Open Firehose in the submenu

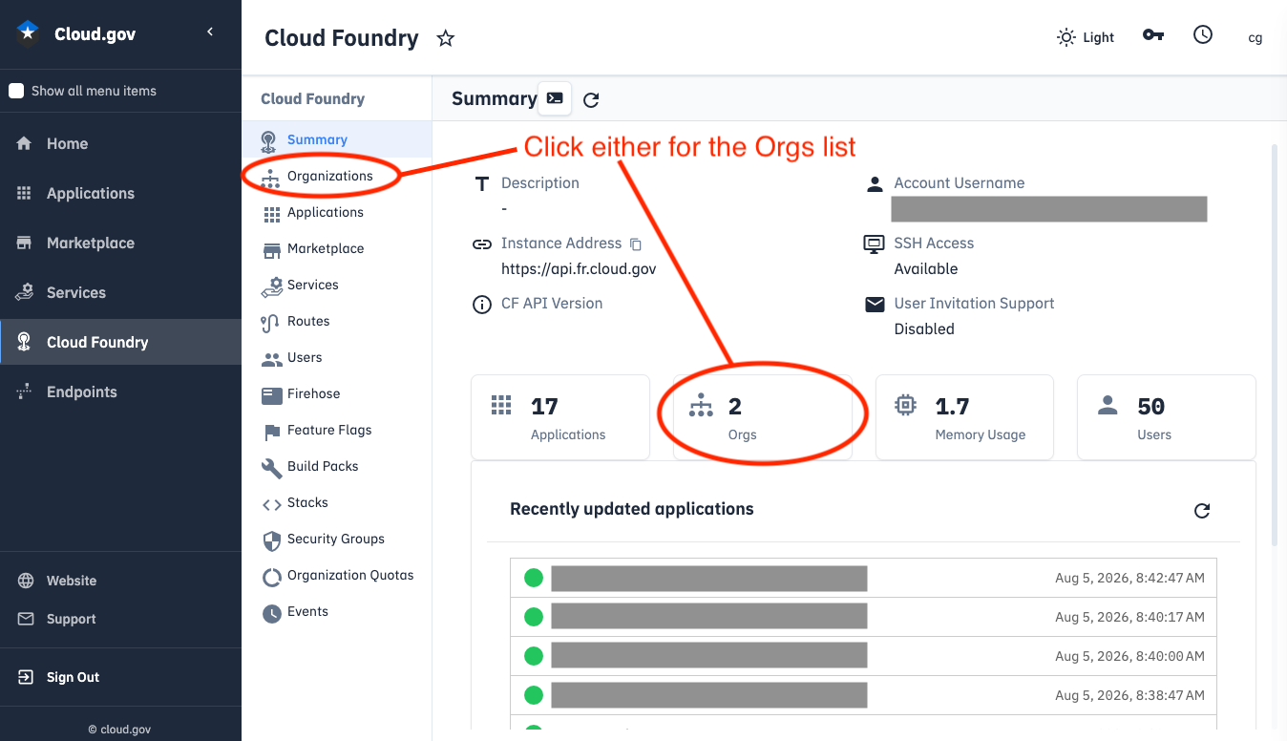pos(337,393)
